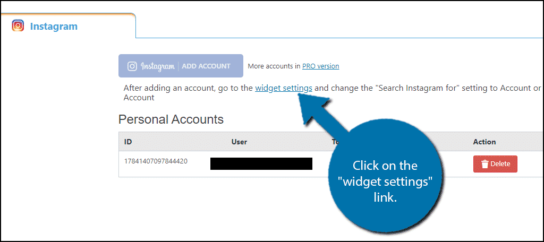The width and height of the screenshot is (544, 242).
Task: Follow the widget settings link
Action: tap(284, 88)
